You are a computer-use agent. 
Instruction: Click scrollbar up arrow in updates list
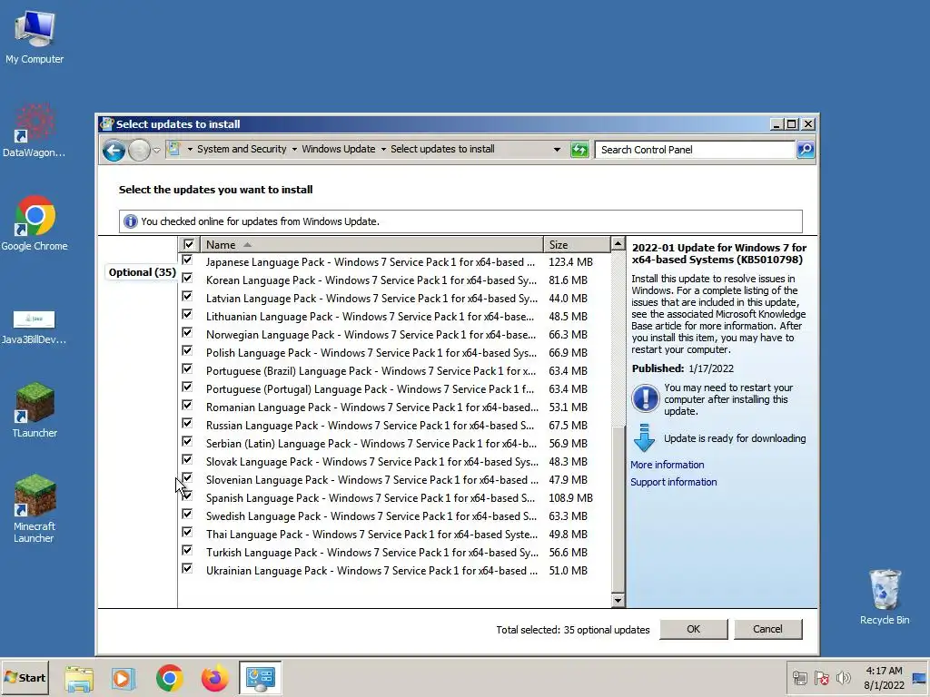pos(618,243)
